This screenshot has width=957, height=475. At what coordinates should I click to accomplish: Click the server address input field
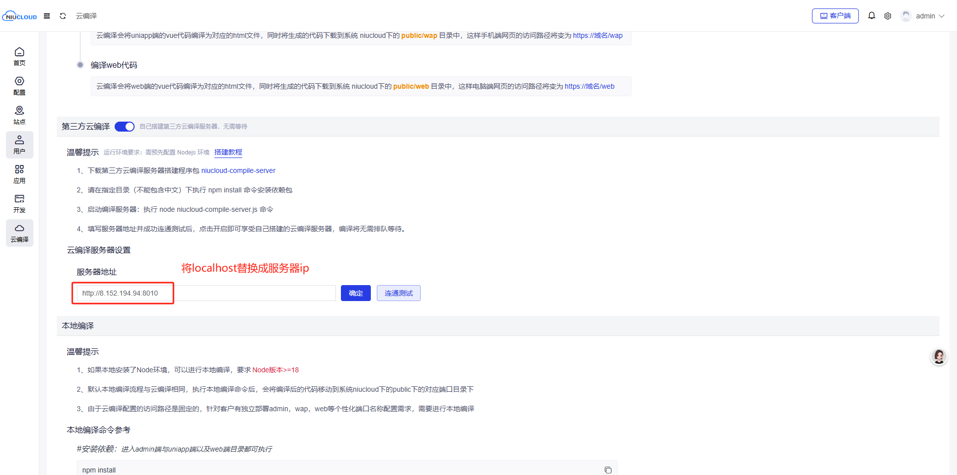coord(205,293)
